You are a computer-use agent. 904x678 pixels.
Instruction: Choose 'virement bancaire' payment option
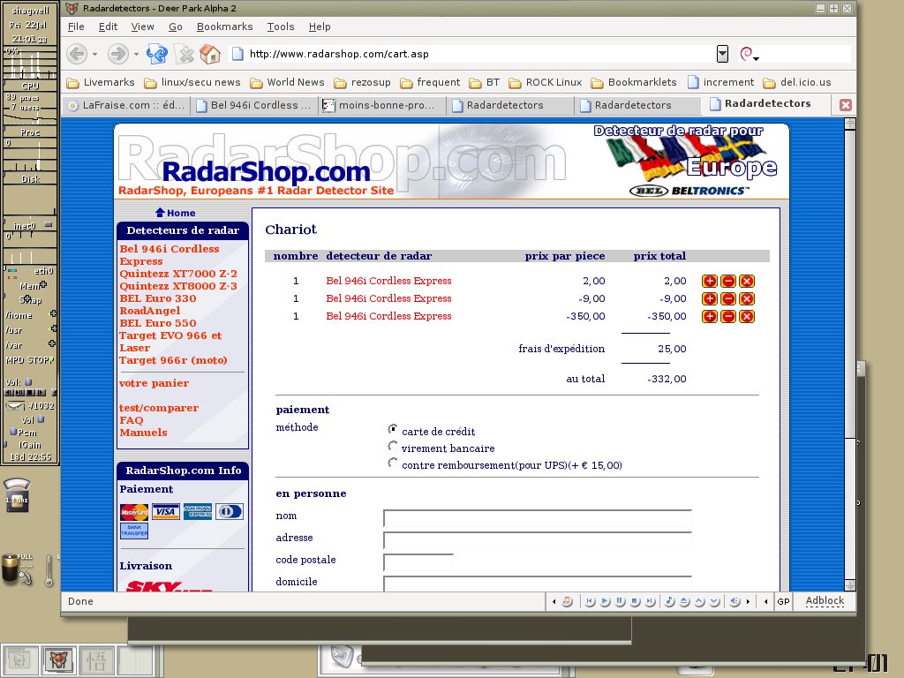(393, 447)
